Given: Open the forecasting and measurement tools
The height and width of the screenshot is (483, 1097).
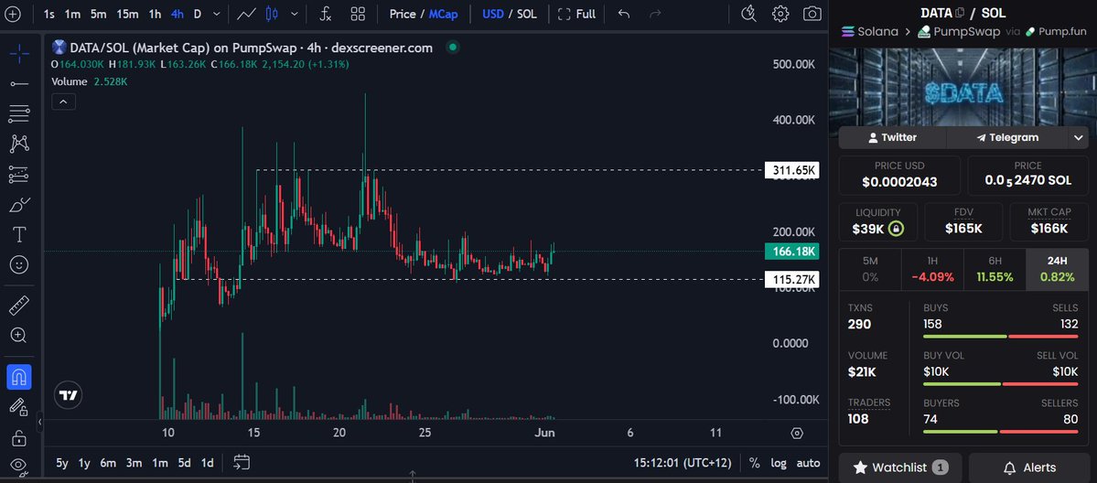Looking at the screenshot, I should [19, 175].
